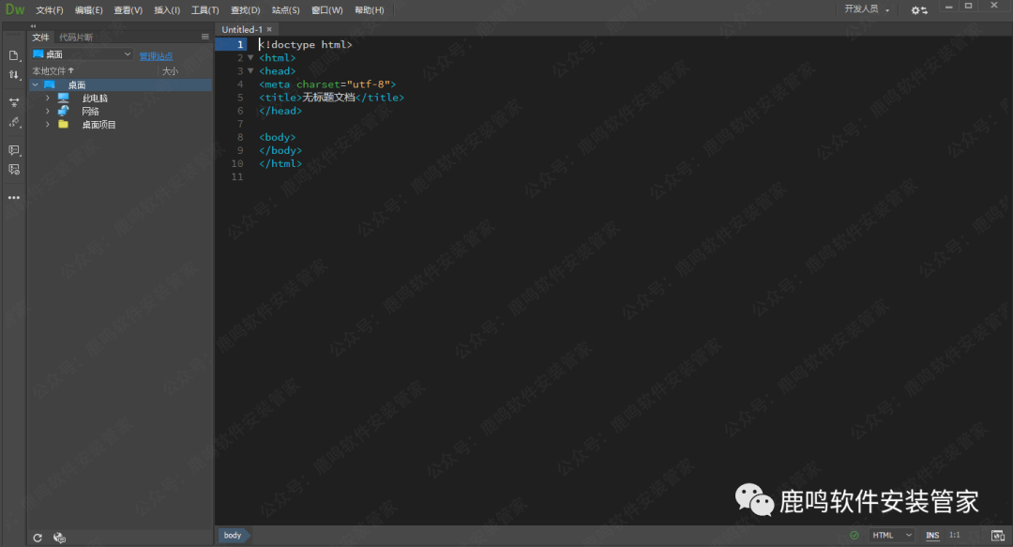Refresh the Files panel list
This screenshot has width=1013, height=547.
38,538
